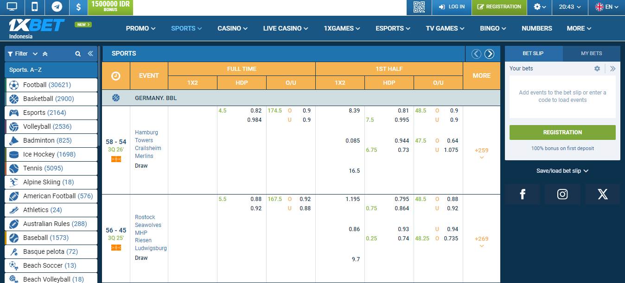Select Badminton (825) in the sports list

pos(51,140)
